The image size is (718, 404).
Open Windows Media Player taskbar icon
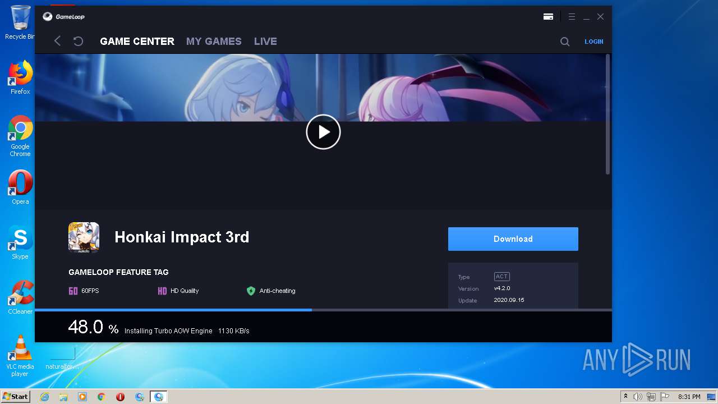pos(82,397)
